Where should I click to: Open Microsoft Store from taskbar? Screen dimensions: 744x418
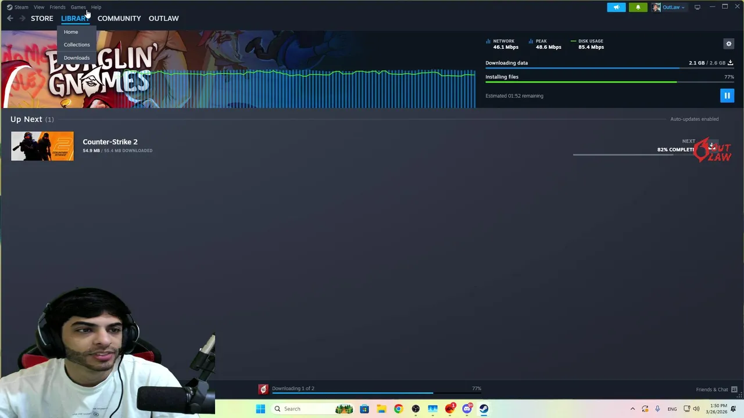click(364, 409)
